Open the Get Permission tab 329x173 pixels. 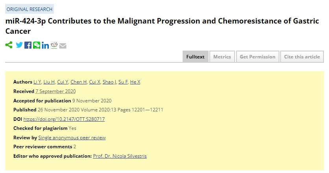(257, 57)
